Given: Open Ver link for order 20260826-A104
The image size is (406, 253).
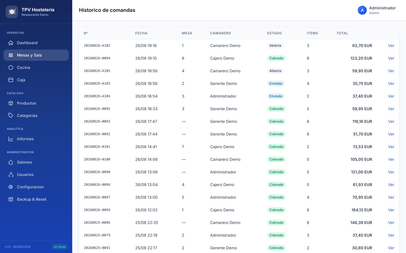Looking at the screenshot, I should (391, 96).
